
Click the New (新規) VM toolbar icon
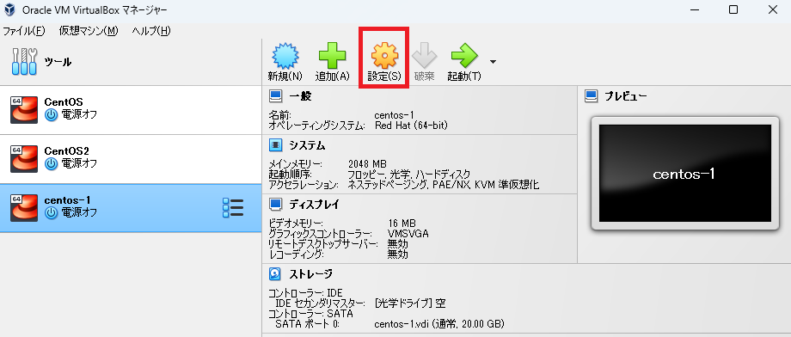[285, 56]
